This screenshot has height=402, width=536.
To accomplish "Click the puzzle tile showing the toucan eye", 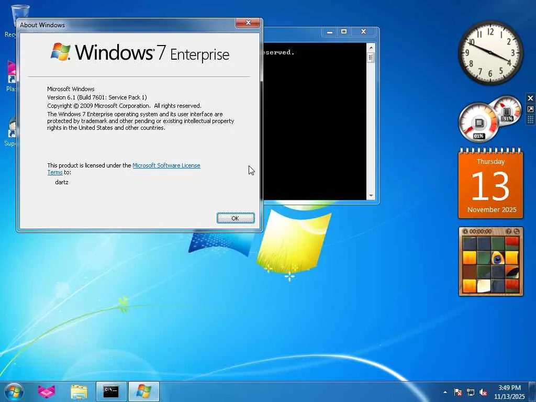I will [498, 258].
